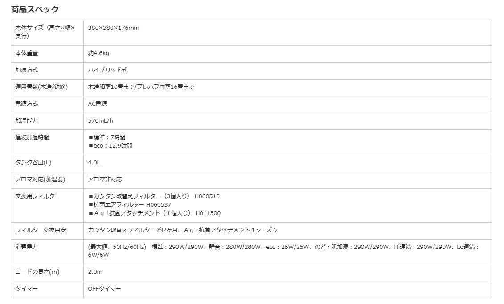The image size is (504, 304).
Task: Select the タンク容量 4.0L value
Action: (x=94, y=163)
